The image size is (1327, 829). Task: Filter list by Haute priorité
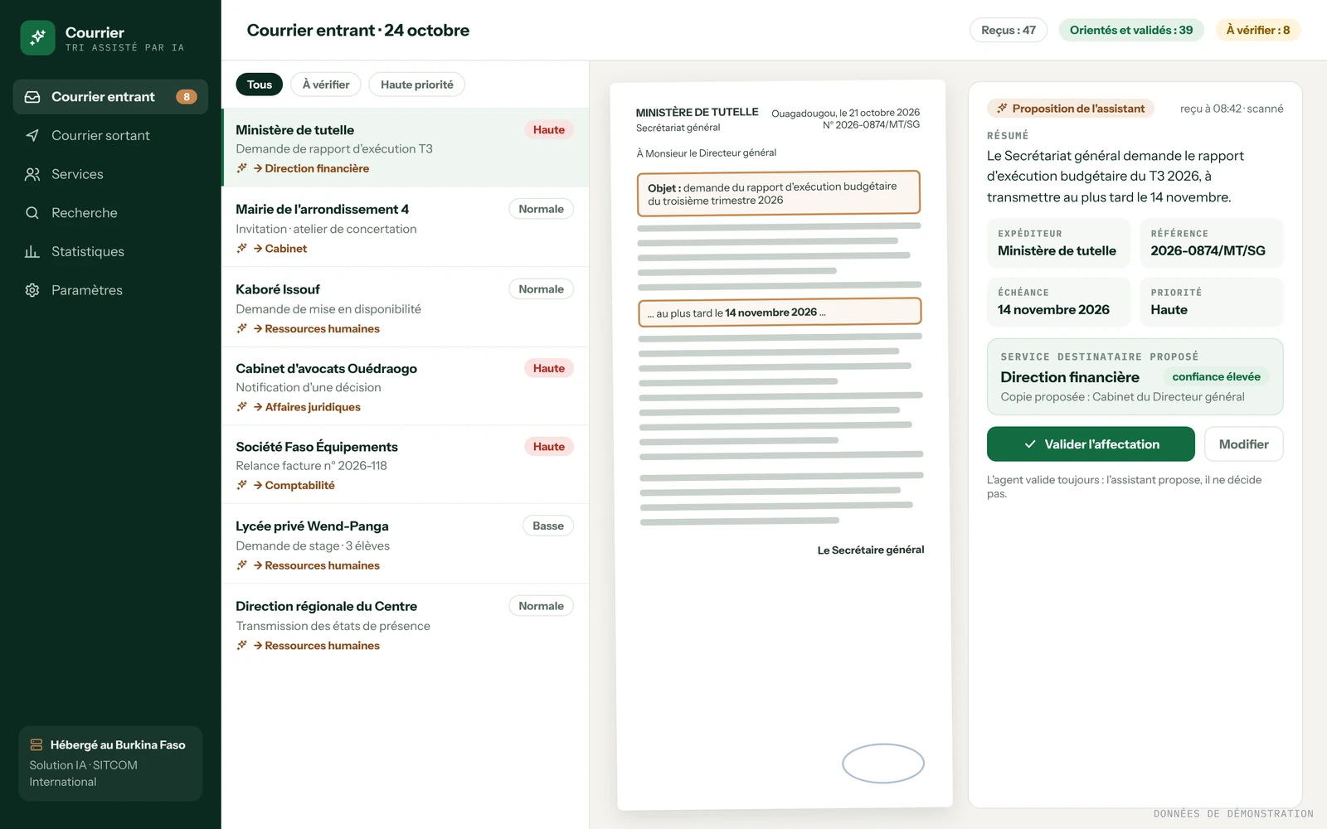(x=417, y=85)
